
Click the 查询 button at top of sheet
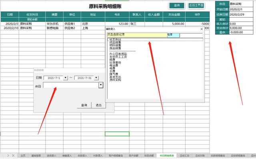pyautogui.click(x=177, y=6)
